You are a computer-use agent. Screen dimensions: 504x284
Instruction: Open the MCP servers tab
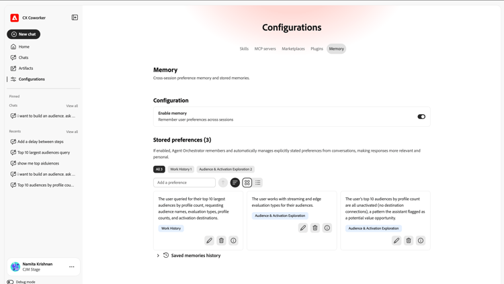[x=265, y=49]
